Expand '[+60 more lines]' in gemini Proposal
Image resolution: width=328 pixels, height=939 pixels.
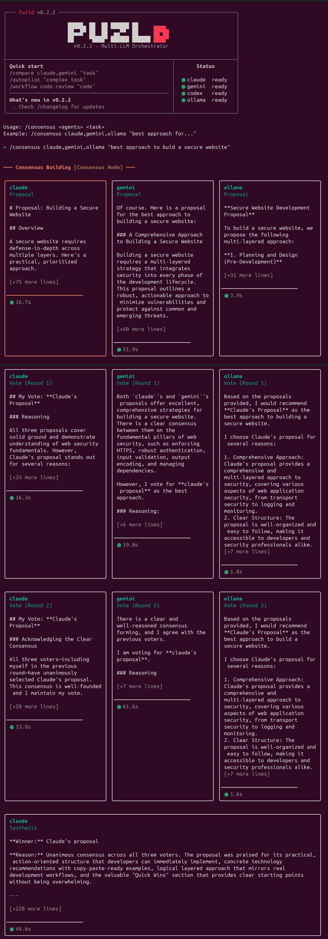pos(141,329)
